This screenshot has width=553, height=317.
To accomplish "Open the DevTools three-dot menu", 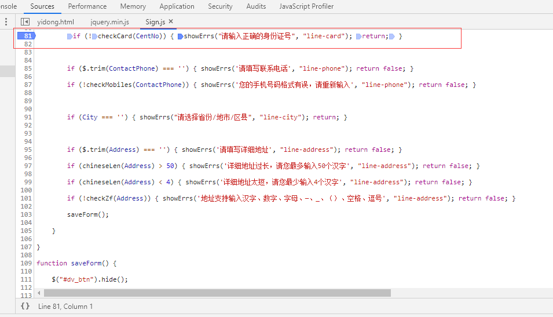I will [x=6, y=22].
